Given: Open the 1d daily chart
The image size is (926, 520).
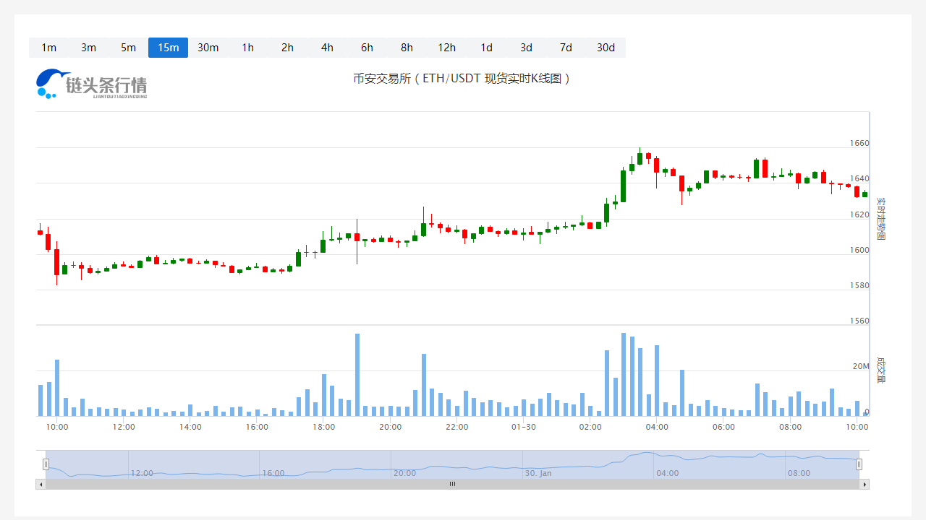Looking at the screenshot, I should 486,48.
